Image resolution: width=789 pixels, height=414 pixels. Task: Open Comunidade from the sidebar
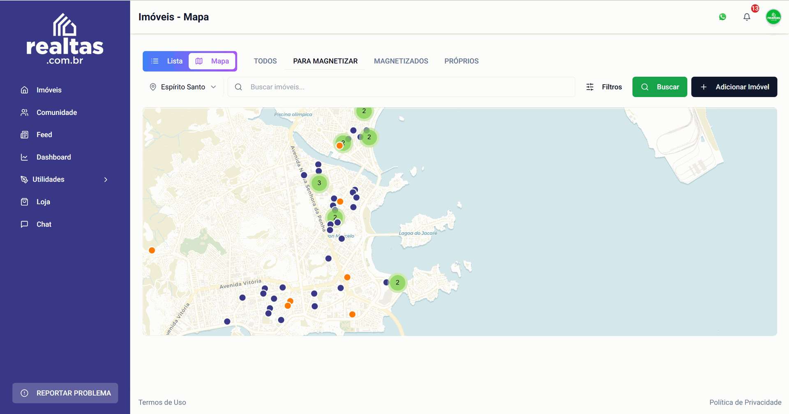point(56,113)
